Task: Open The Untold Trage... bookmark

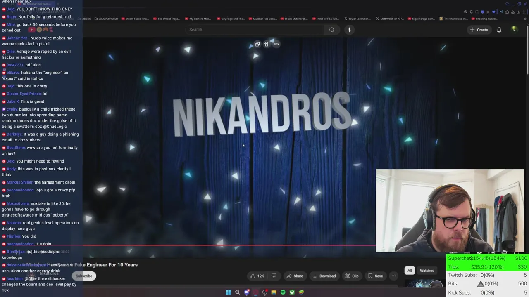Action: (167, 19)
